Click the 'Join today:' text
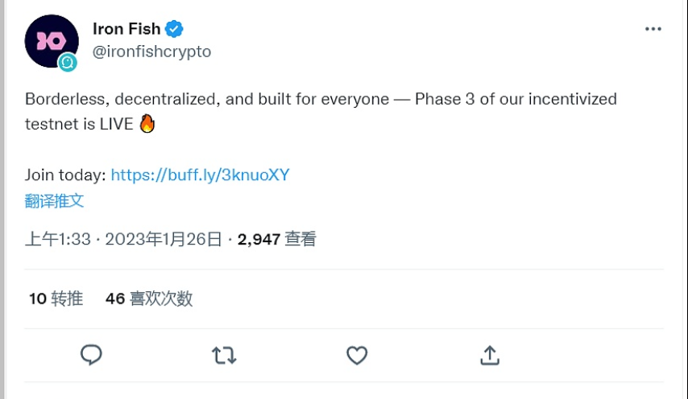Screen dimensions: 688x399 pos(64,175)
